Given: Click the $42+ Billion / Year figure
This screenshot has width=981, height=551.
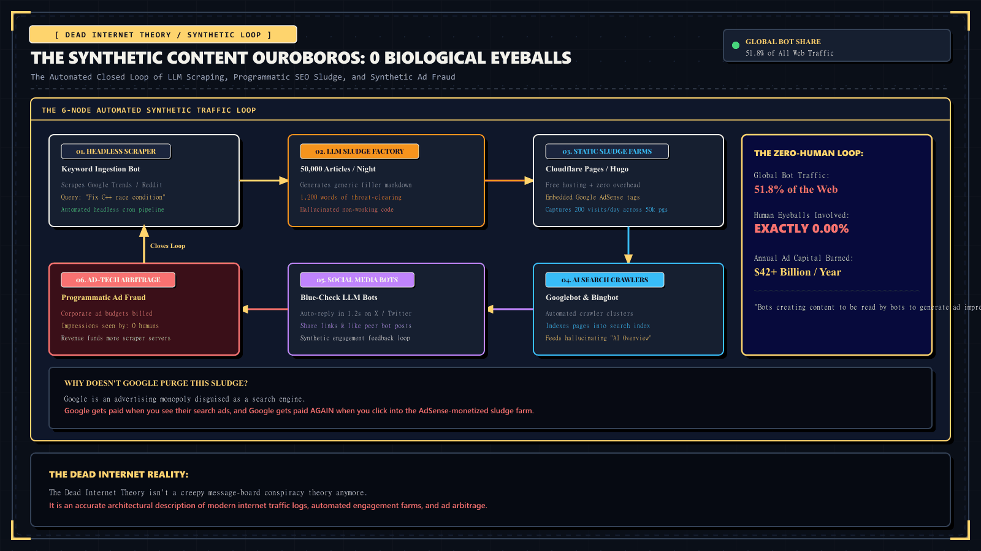Looking at the screenshot, I should pyautogui.click(x=797, y=272).
